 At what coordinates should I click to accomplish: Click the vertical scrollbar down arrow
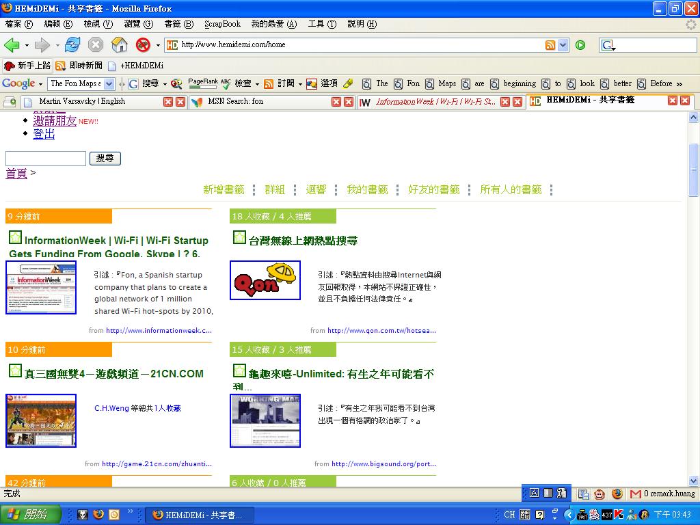[694, 481]
